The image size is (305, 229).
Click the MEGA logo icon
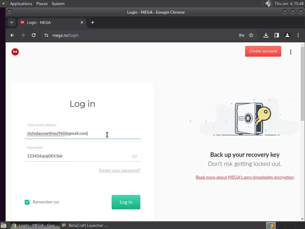pos(15,52)
